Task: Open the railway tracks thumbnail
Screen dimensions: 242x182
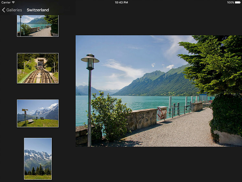Action: tap(38, 68)
